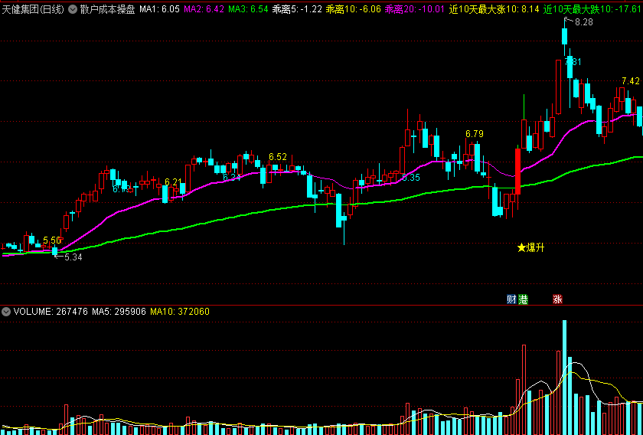Click the green 港 badge
Screen dimensions: 643x435
point(523,299)
